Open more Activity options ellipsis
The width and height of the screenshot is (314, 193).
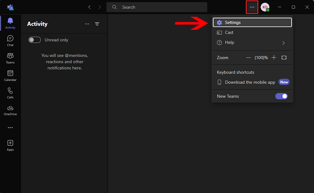point(87,24)
